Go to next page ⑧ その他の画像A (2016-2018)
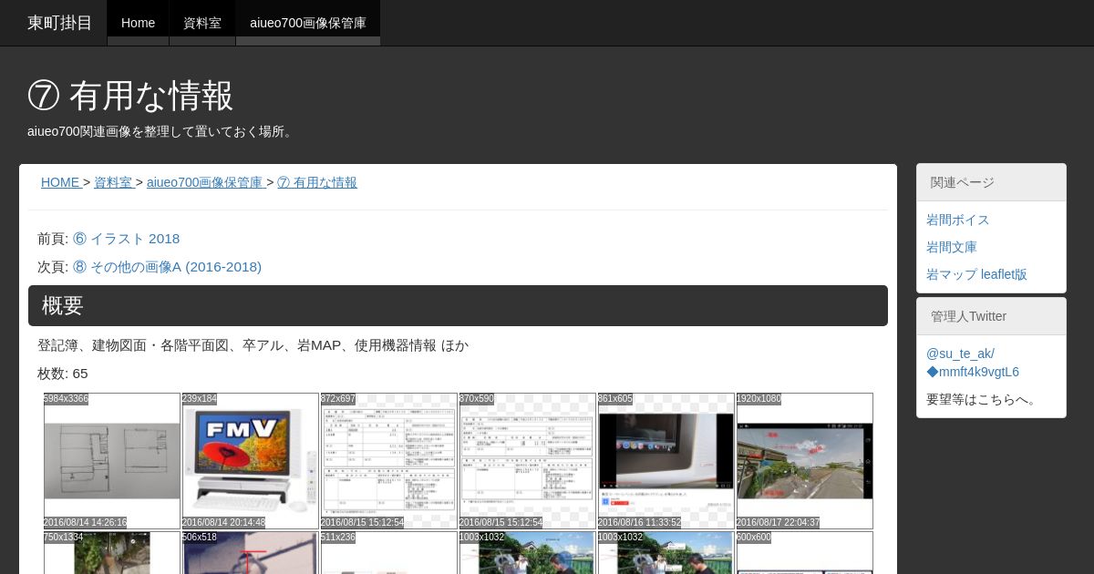This screenshot has width=1094, height=574. (x=167, y=267)
